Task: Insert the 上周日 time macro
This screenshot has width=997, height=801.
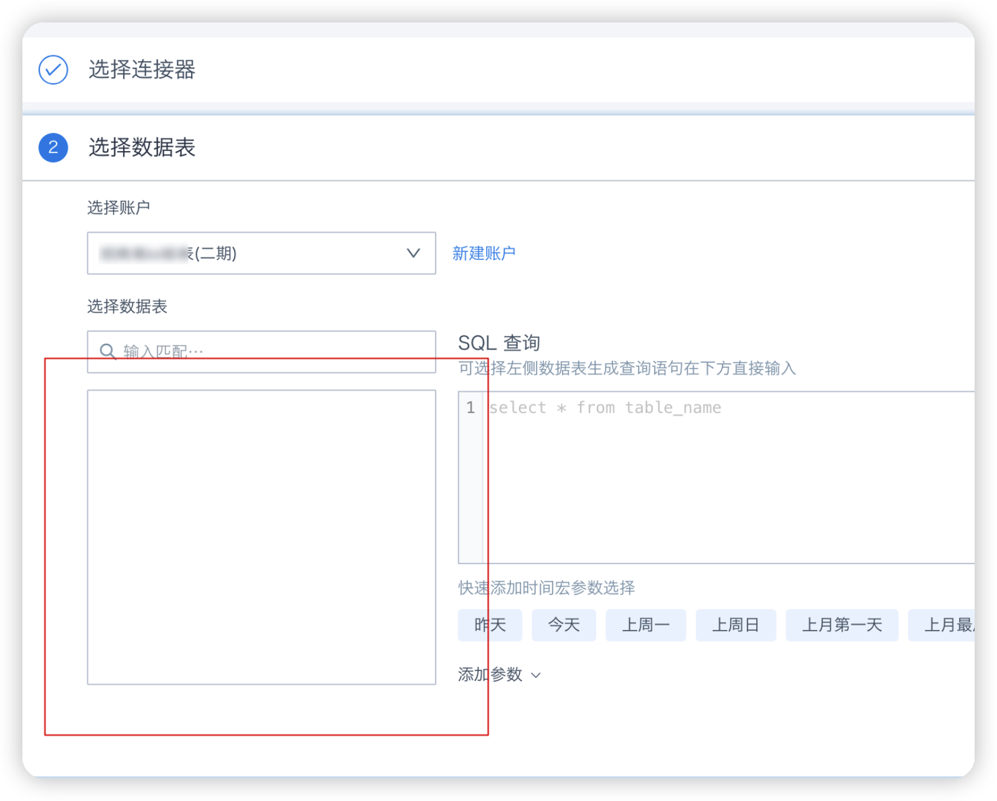Action: click(x=736, y=624)
